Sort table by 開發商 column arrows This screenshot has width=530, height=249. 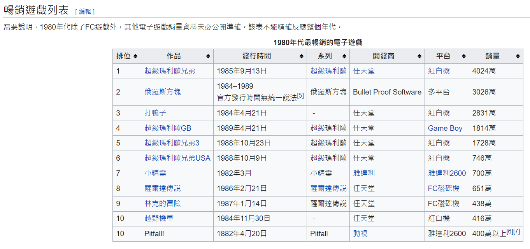click(x=419, y=56)
